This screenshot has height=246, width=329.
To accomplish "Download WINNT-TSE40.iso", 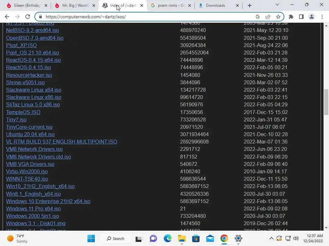I will coord(27,179).
